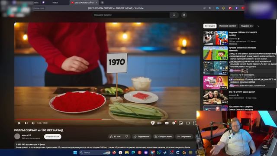Switch to the РОЛЛЫ СЕЙЧАС browser tab
Viewport: 277px width, 156px height.
click(84, 3)
